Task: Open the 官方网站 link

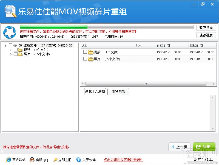Action: pyautogui.click(x=19, y=160)
